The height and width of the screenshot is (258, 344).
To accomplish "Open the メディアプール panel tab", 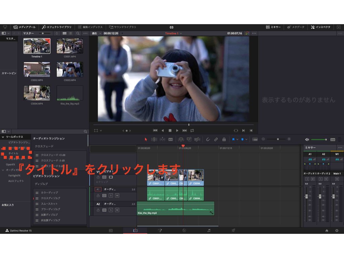I will [x=24, y=27].
